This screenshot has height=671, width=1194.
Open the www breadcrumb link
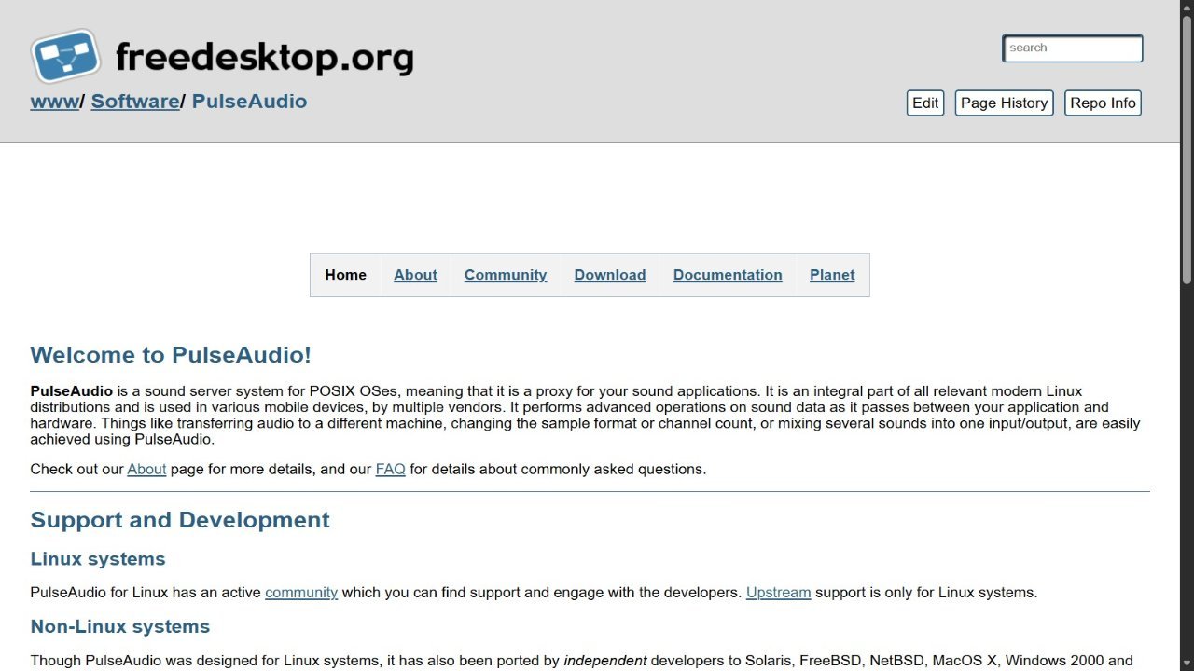coord(55,102)
